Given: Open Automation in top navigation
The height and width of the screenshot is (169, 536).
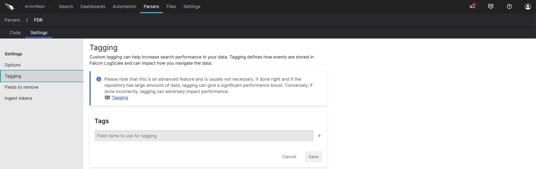Looking at the screenshot, I should click(124, 6).
